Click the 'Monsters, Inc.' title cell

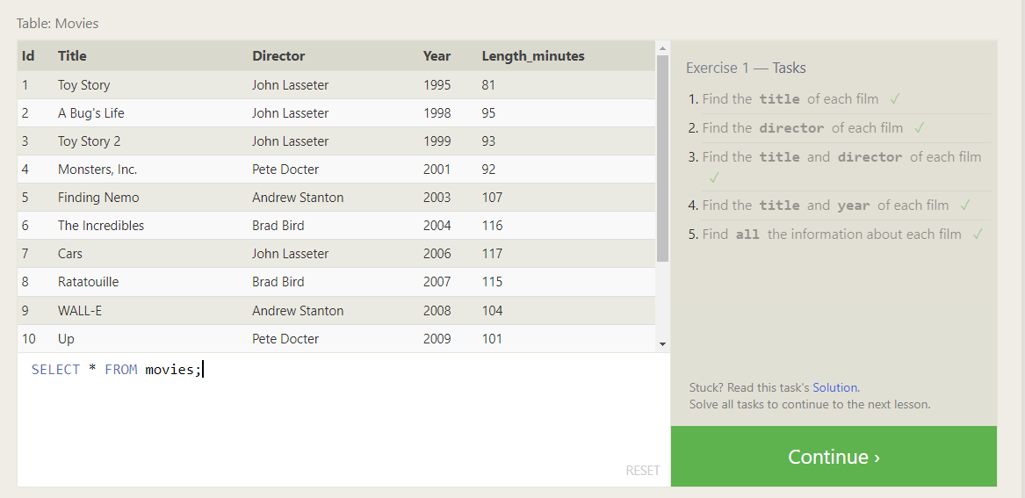coord(97,170)
